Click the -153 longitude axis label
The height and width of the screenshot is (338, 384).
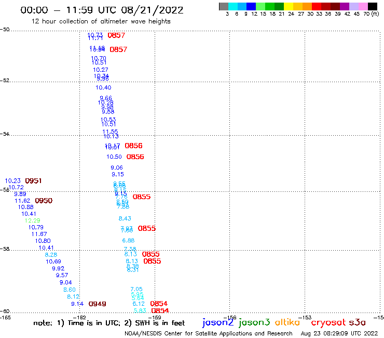(305, 317)
